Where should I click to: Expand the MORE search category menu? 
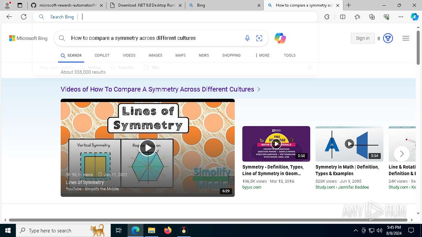262,55
